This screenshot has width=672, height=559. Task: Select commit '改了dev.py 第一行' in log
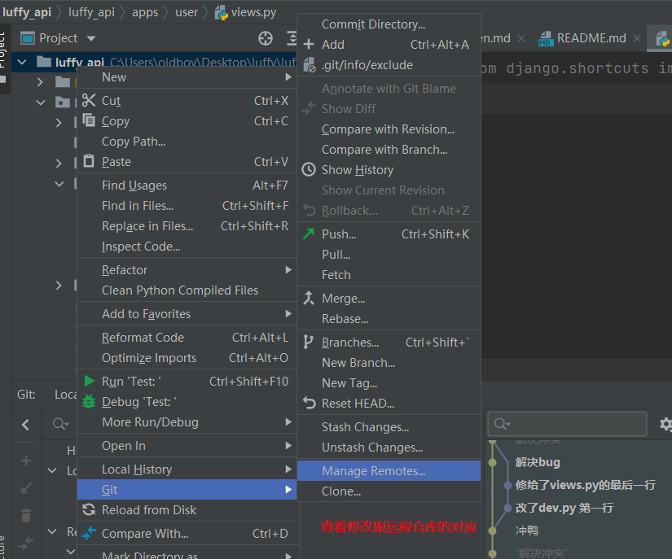coord(564,508)
